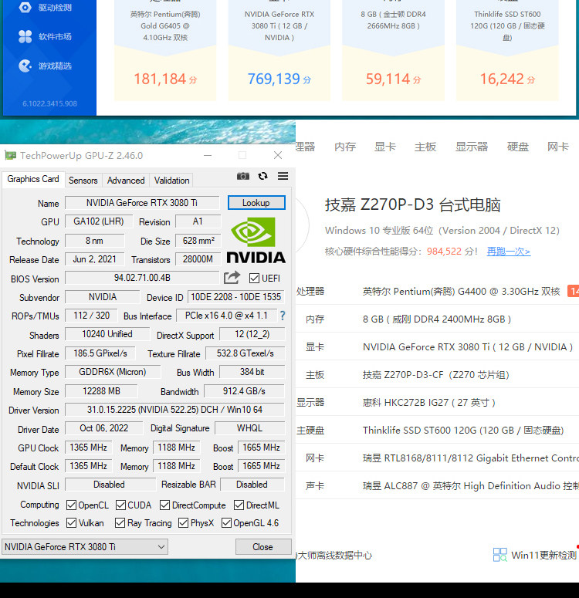
Task: Click the Win11更新检测 label
Action: coord(543,556)
